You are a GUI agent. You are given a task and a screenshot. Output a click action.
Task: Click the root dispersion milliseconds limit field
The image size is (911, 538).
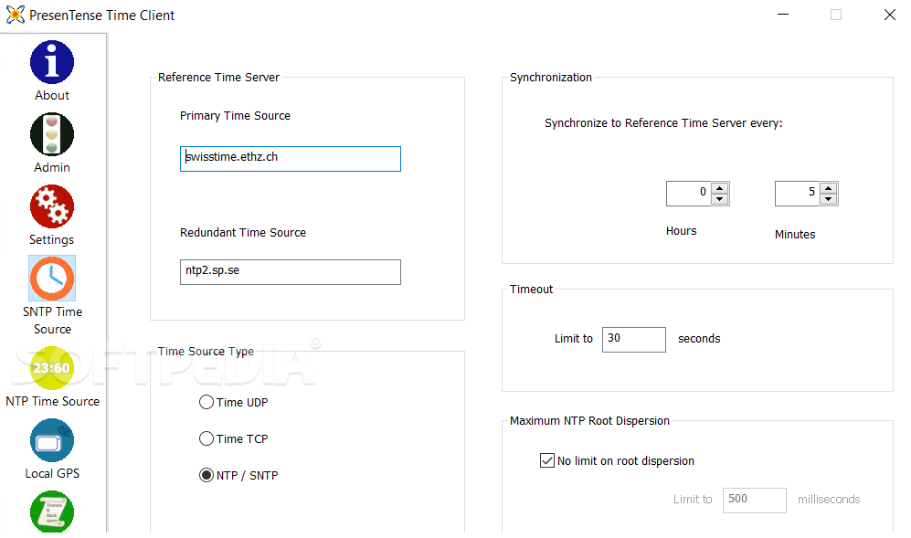[x=755, y=501]
